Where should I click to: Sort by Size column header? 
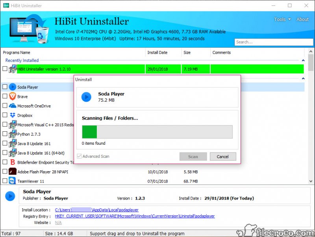[196, 52]
